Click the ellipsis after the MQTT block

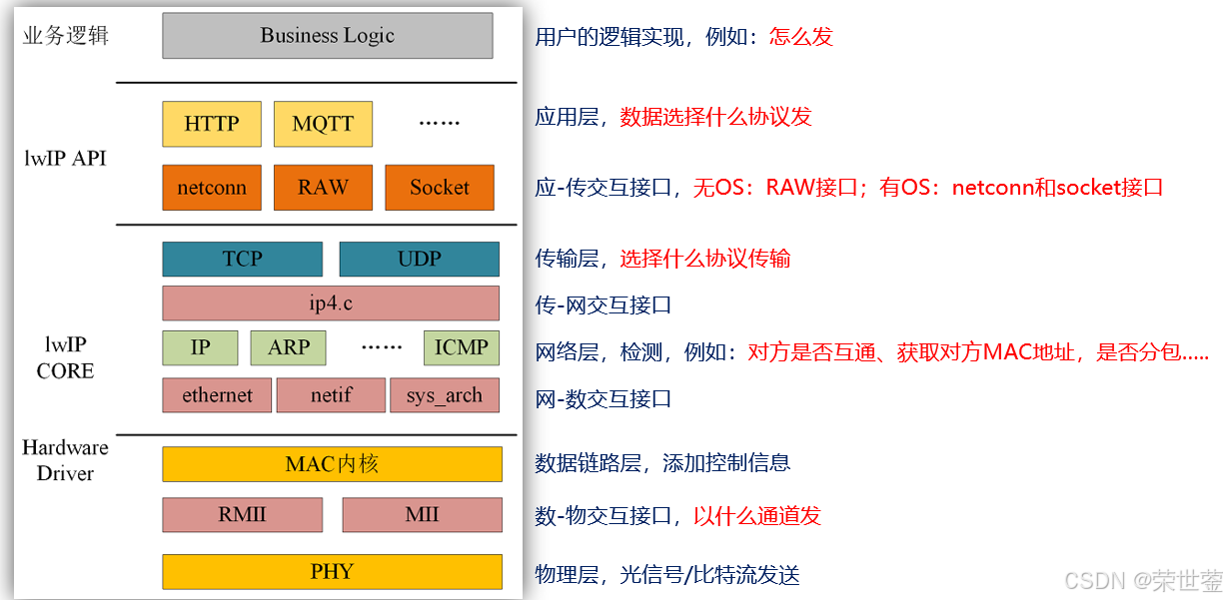(439, 124)
